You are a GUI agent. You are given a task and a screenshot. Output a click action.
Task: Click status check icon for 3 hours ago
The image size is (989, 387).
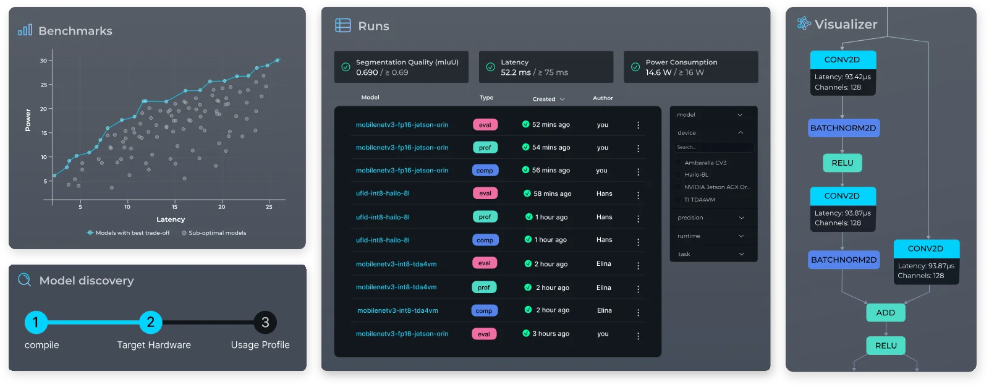click(x=526, y=333)
